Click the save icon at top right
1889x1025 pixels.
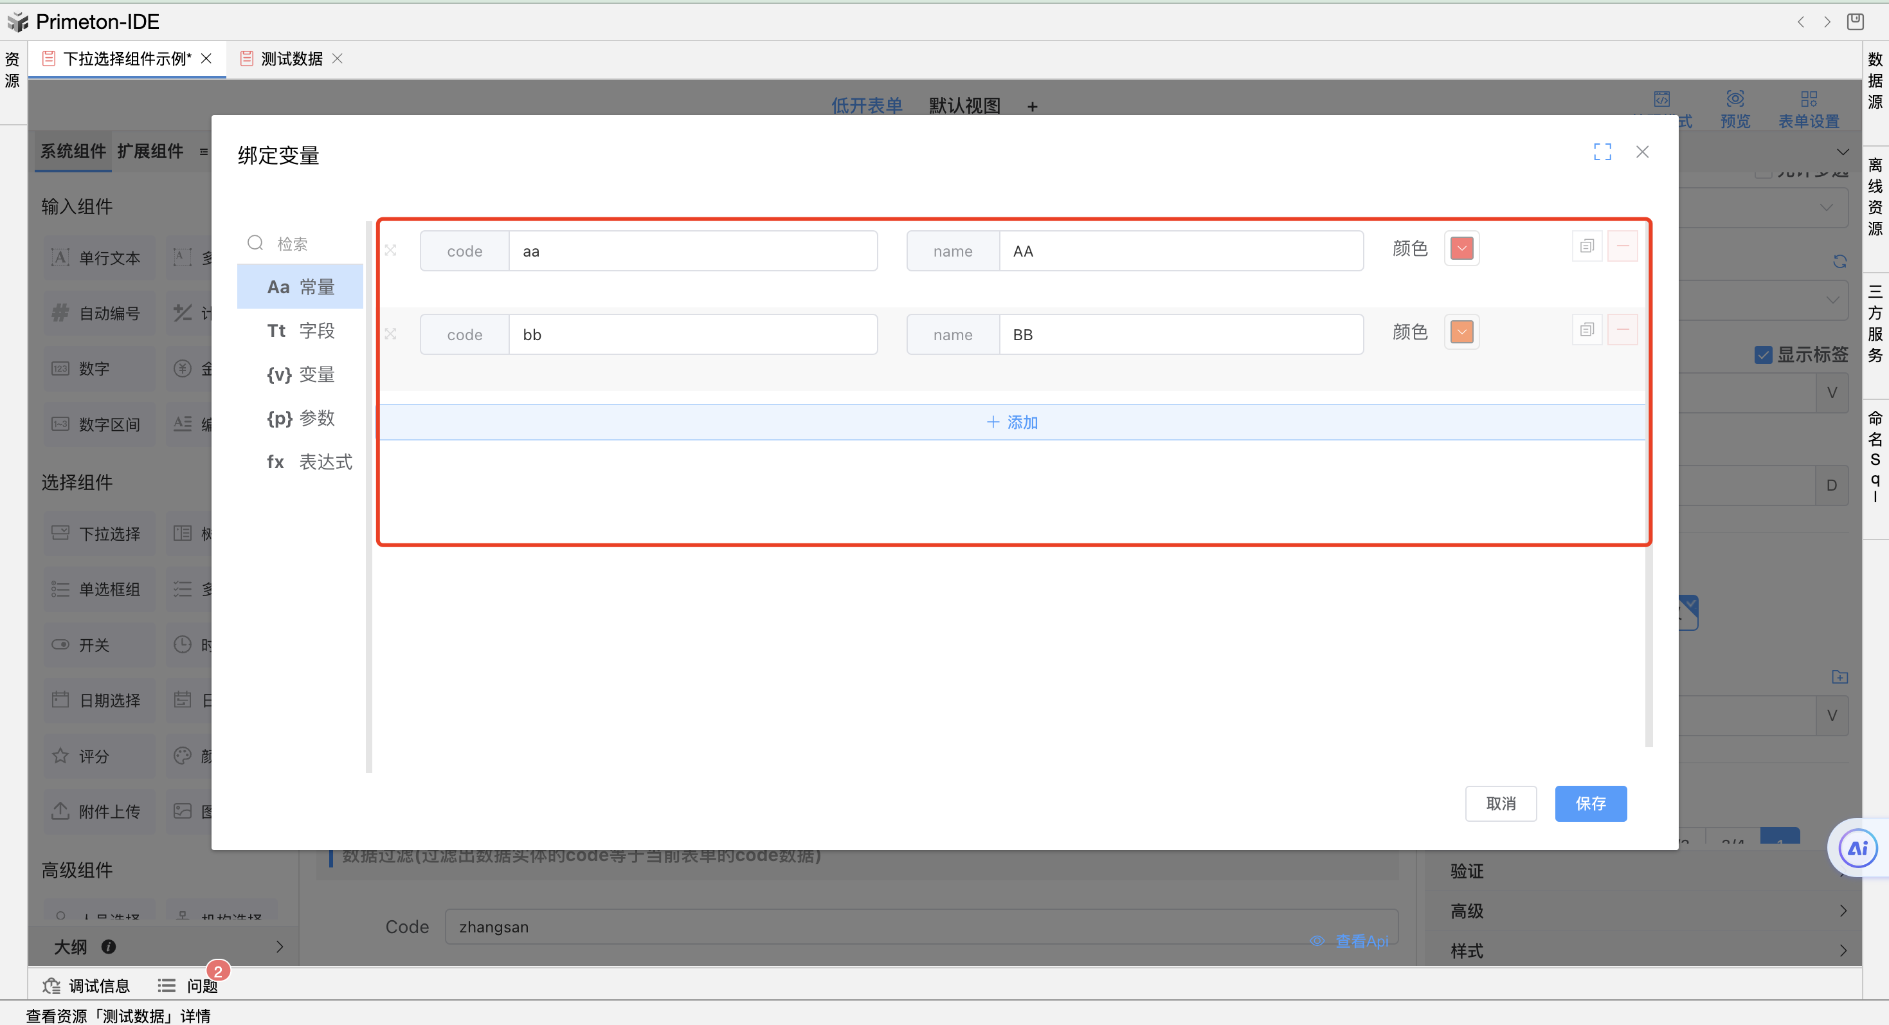1854,21
